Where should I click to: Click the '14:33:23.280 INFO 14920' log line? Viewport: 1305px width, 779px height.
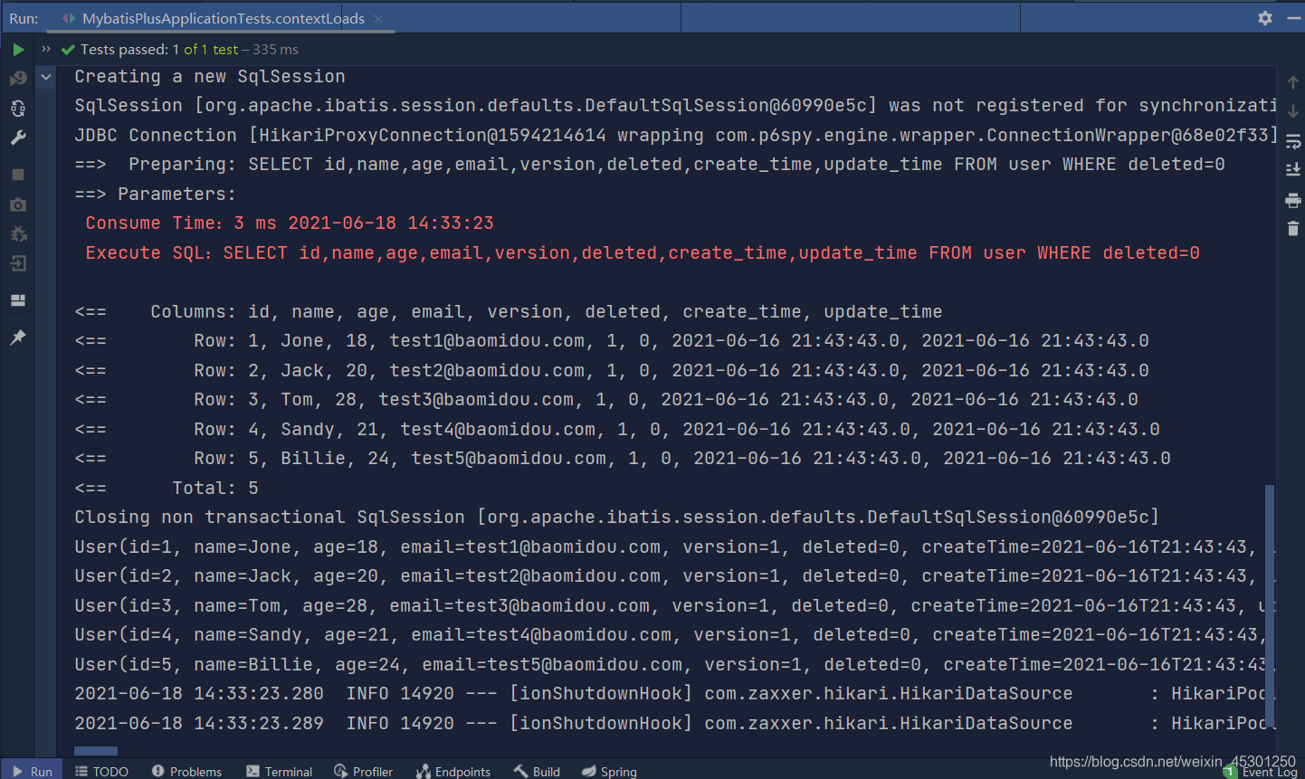[x=675, y=694]
